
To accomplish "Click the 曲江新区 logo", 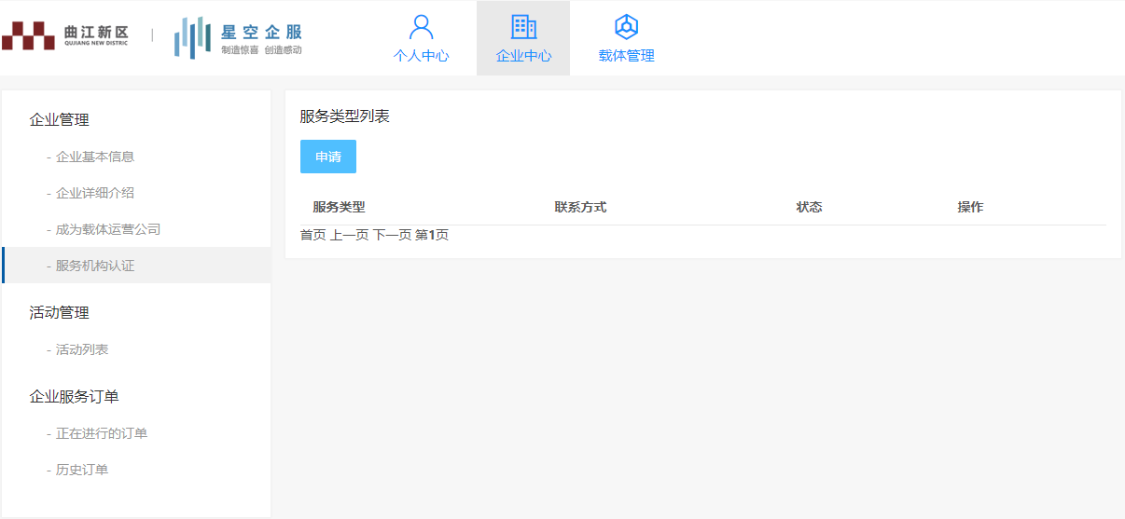I will point(65,36).
